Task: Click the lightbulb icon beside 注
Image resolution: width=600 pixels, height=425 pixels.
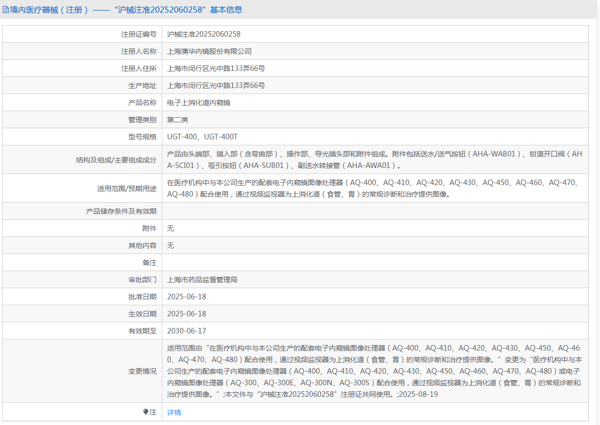Action: (146, 412)
